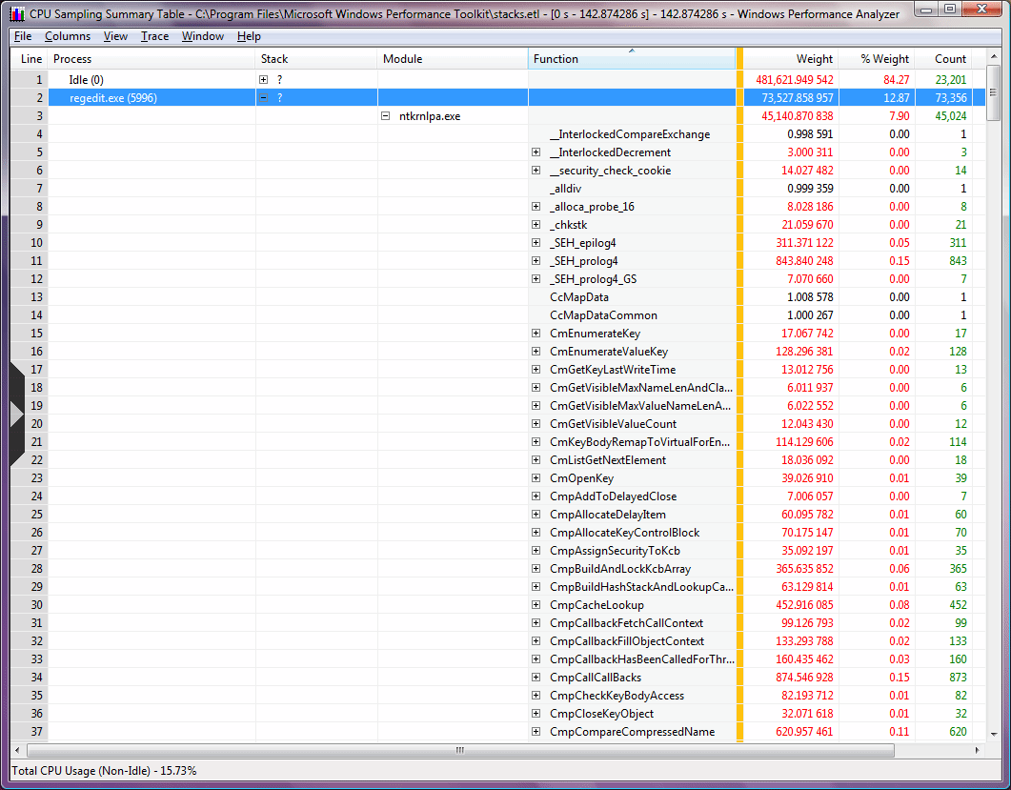Open the Help menu
Image resolution: width=1011 pixels, height=790 pixels.
(249, 36)
